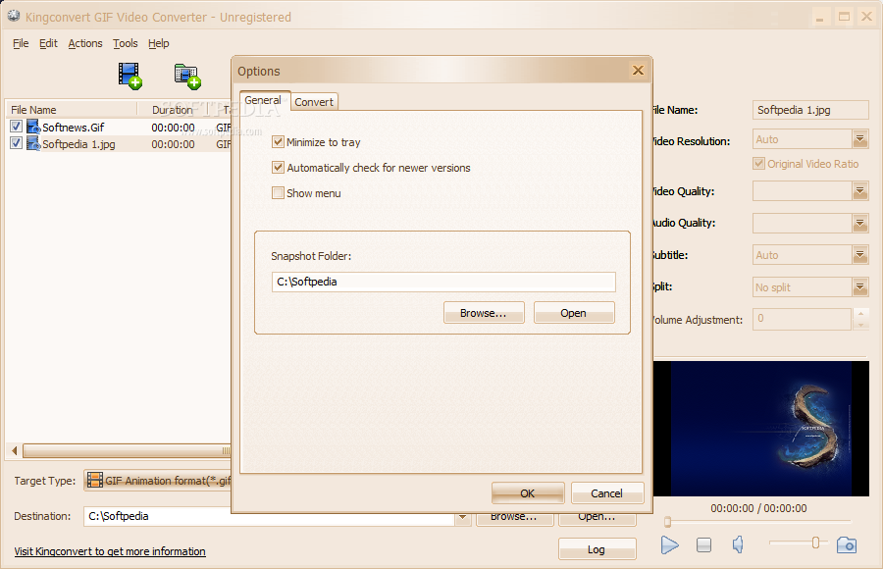Click Open for Snapshot Folder
This screenshot has width=883, height=569.
click(574, 313)
